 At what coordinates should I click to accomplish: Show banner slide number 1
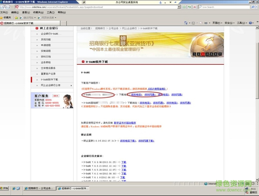point(195,54)
